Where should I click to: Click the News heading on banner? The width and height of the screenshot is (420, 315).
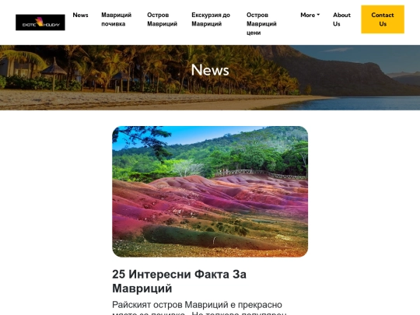pyautogui.click(x=210, y=70)
